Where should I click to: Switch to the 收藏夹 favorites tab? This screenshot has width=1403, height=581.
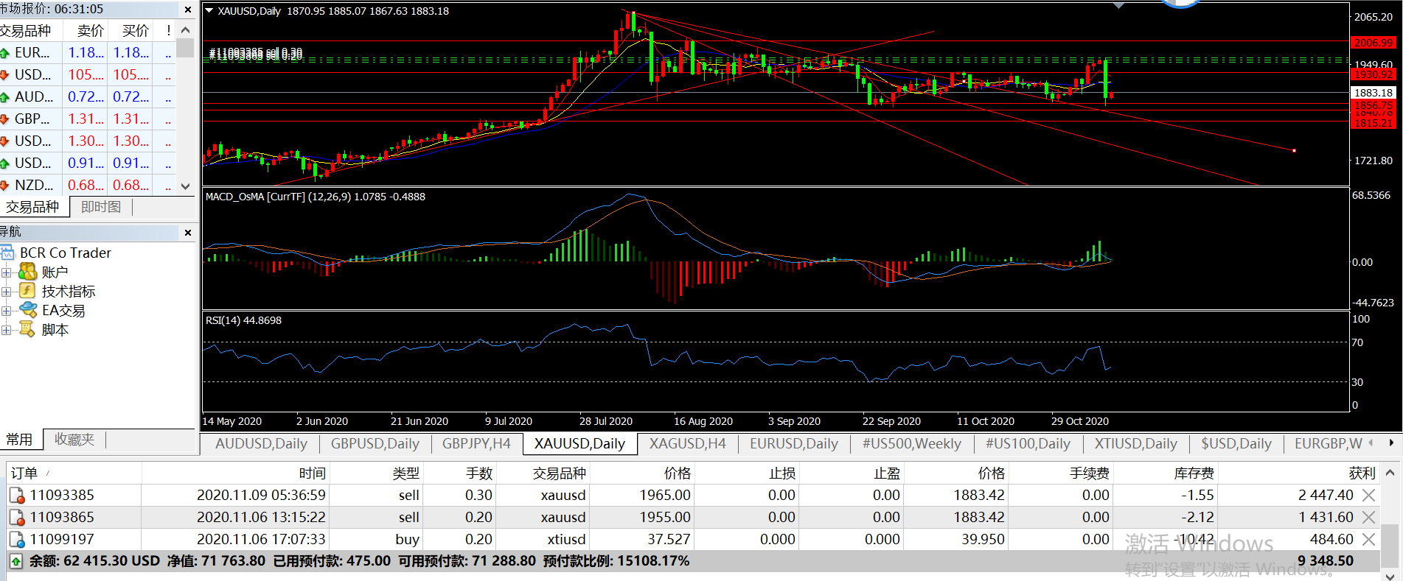[x=74, y=440]
